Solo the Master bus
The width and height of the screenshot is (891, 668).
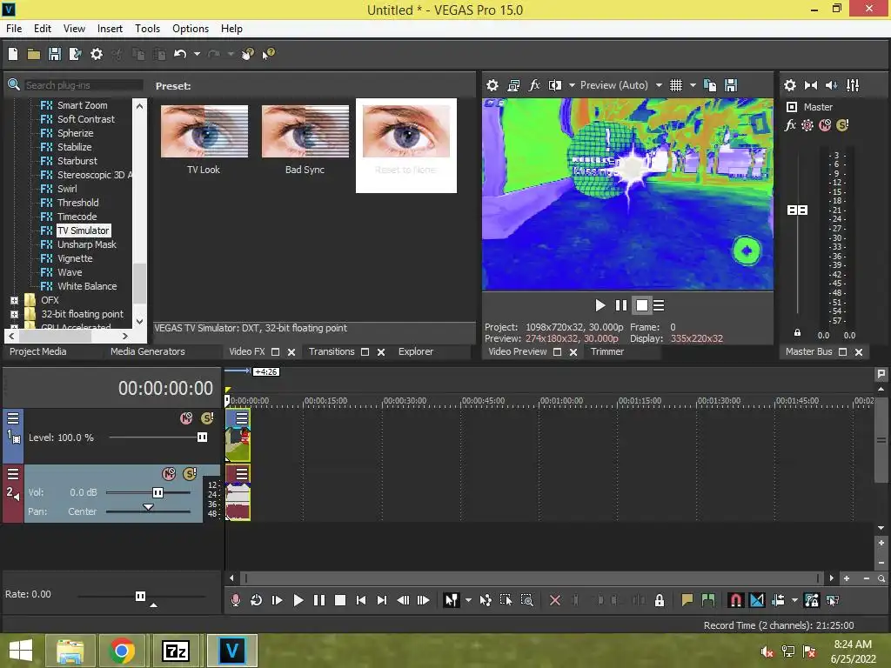coord(842,125)
